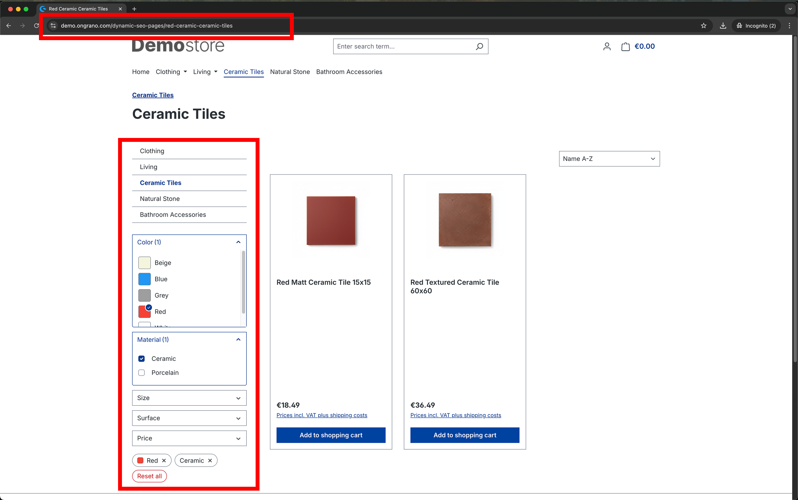Click the Red Textured Ceramic Tile image
Image resolution: width=798 pixels, height=500 pixels.
click(465, 220)
